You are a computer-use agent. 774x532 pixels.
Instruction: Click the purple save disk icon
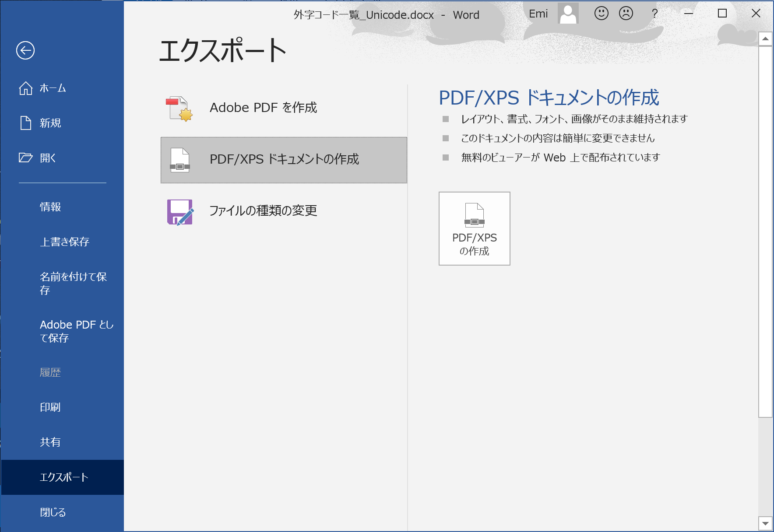180,212
